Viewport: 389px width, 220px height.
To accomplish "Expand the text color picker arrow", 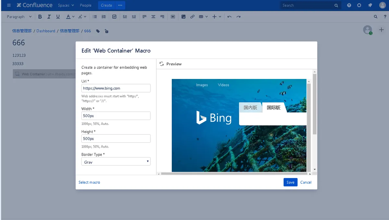I will (73, 16).
